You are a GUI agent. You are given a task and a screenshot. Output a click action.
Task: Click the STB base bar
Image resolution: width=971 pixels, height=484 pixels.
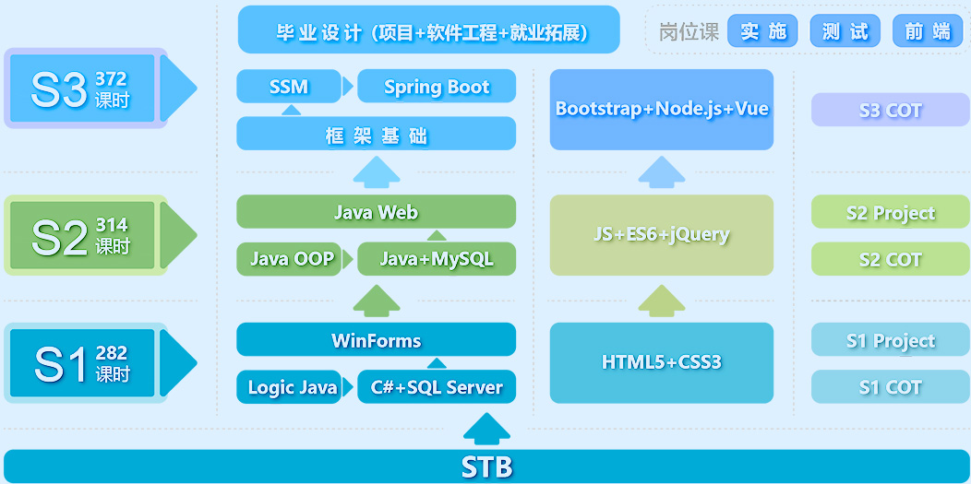tap(485, 466)
